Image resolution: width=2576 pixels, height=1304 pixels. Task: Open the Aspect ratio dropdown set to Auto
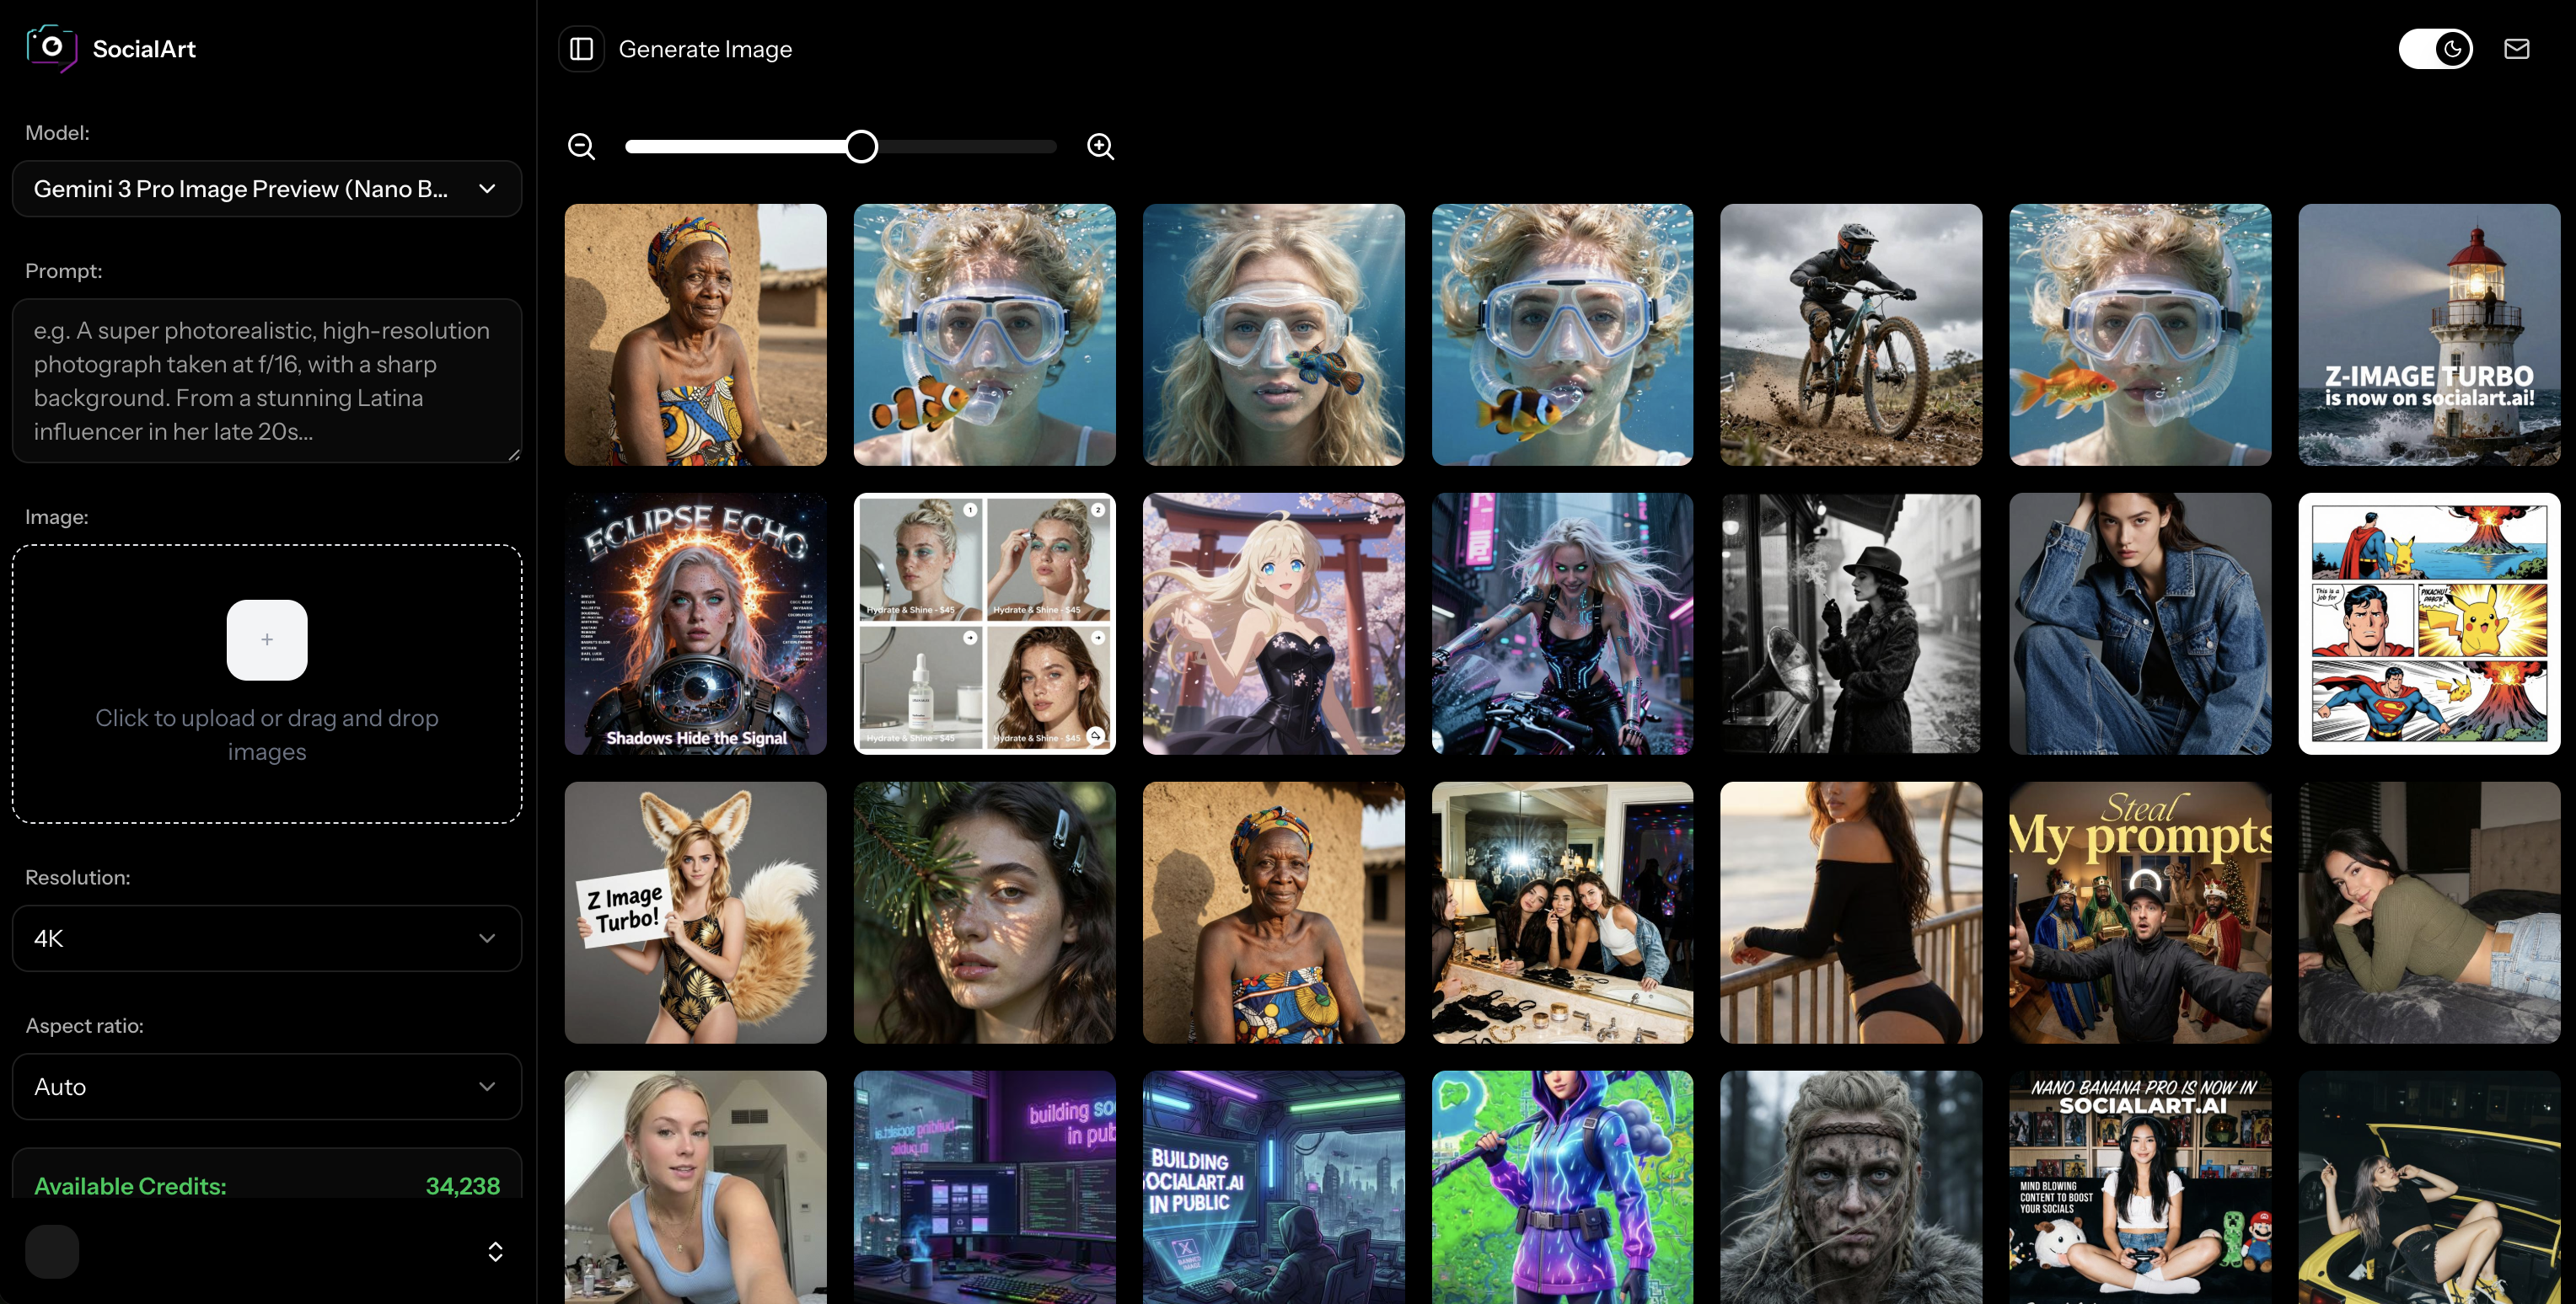[266, 1086]
